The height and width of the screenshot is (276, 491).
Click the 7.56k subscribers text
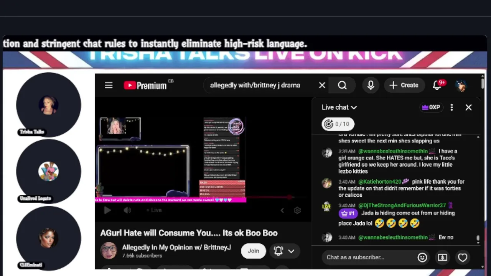click(x=142, y=256)
